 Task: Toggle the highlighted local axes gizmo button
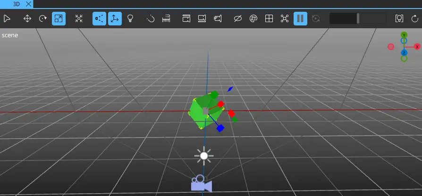point(114,19)
